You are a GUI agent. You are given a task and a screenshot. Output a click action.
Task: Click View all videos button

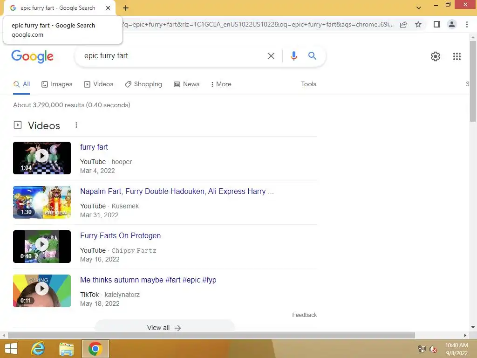pyautogui.click(x=164, y=328)
